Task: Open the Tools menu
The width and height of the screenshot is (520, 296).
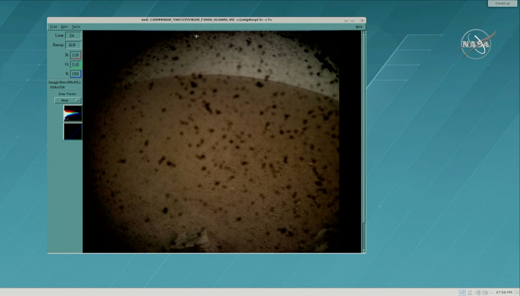Action: click(76, 27)
